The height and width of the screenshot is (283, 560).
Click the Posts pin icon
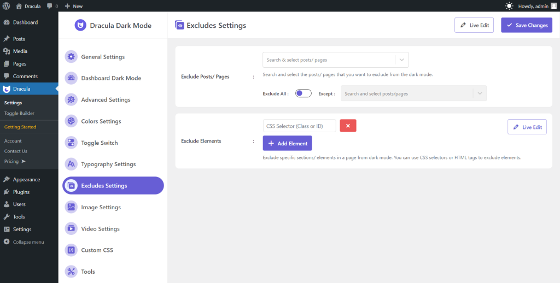pyautogui.click(x=7, y=39)
